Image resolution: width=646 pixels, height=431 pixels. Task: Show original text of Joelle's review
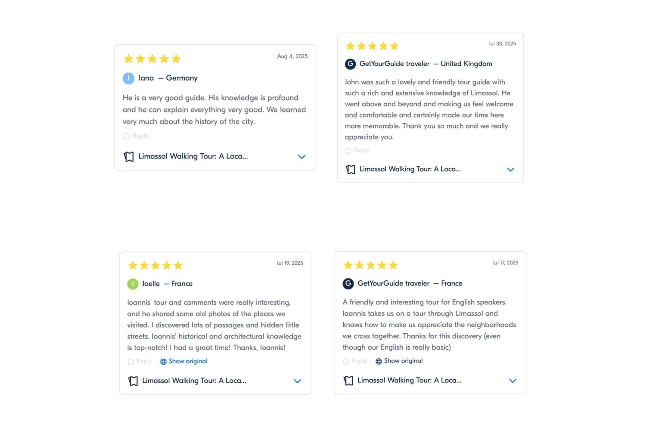coord(188,361)
